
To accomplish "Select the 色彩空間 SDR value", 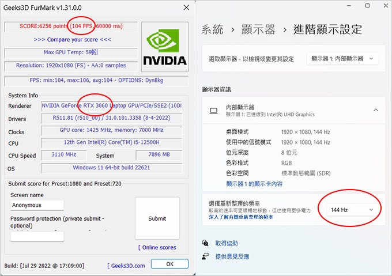I will click(306, 173).
